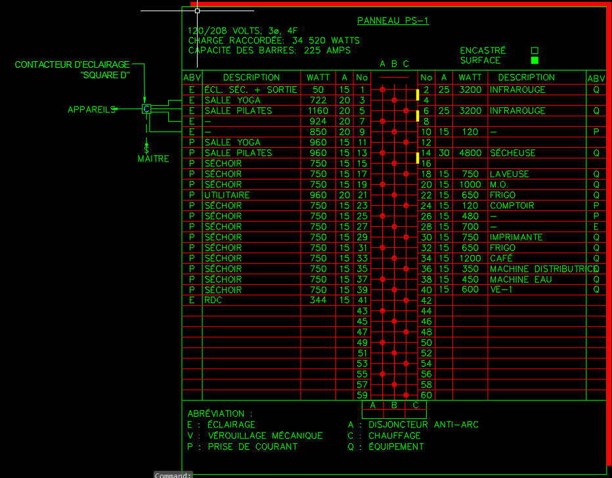The height and width of the screenshot is (478, 612).
Task: Pick yellow breaker marker beside circuit 14
Action: pos(418,158)
